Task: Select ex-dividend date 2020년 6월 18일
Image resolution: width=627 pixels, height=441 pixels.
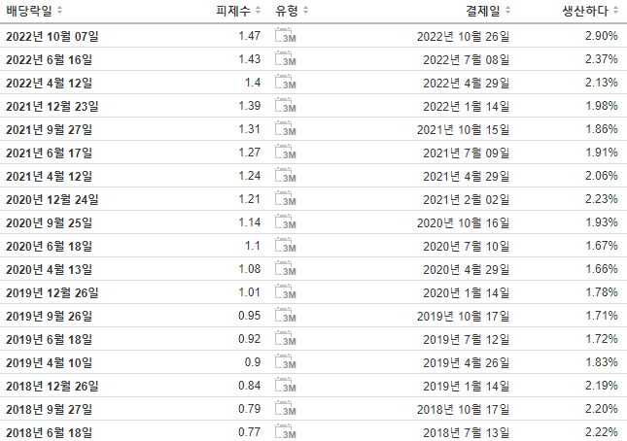Action: coord(50,246)
